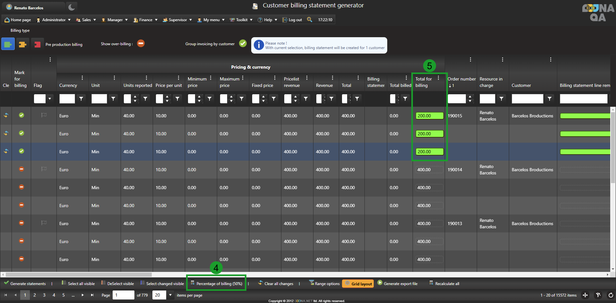
Task: Go to last page using pager icon
Action: click(92, 295)
